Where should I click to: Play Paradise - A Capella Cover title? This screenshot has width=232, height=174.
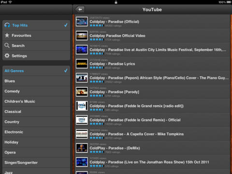point(137,134)
